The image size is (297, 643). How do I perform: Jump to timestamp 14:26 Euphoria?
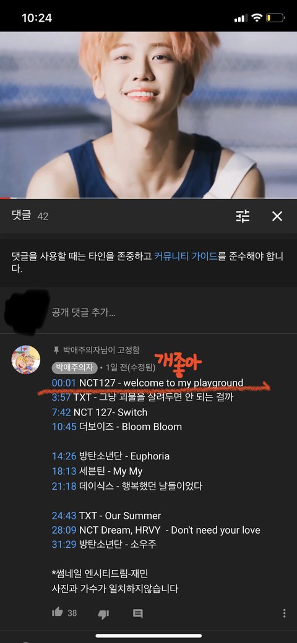coord(64,456)
